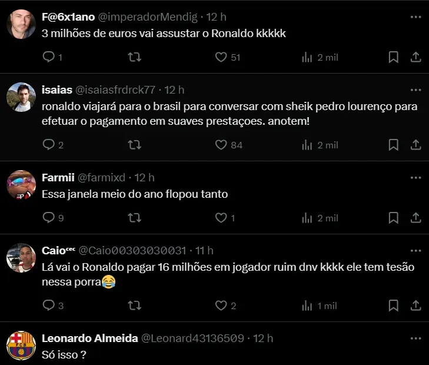Click Farmii's profile avatar
The height and width of the screenshot is (365, 429).
pos(22,184)
